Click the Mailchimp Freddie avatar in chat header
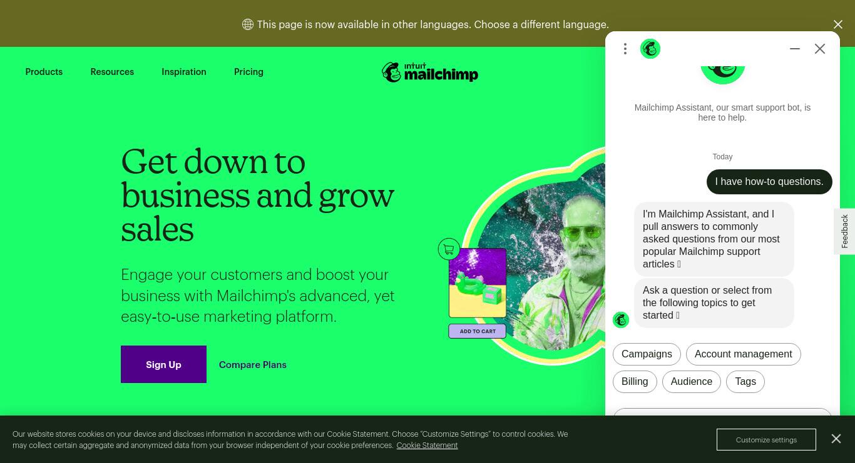855x463 pixels. pyautogui.click(x=650, y=49)
